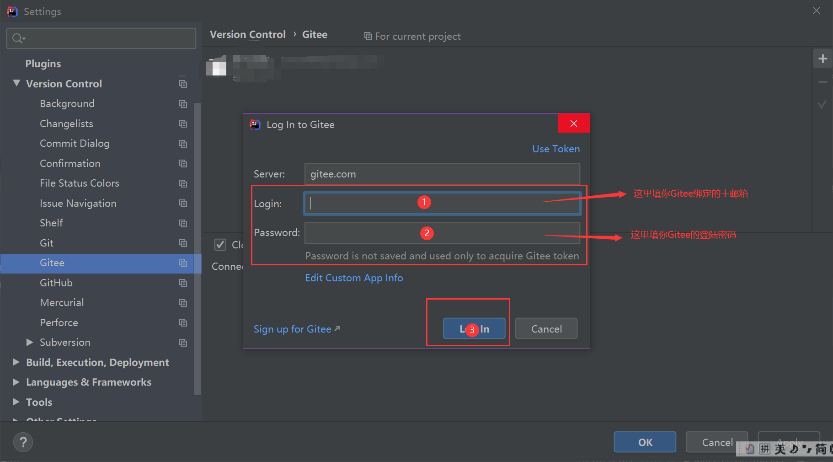Image resolution: width=833 pixels, height=462 pixels.
Task: Click the per-project icon beside Issue Navigation
Action: 183,203
